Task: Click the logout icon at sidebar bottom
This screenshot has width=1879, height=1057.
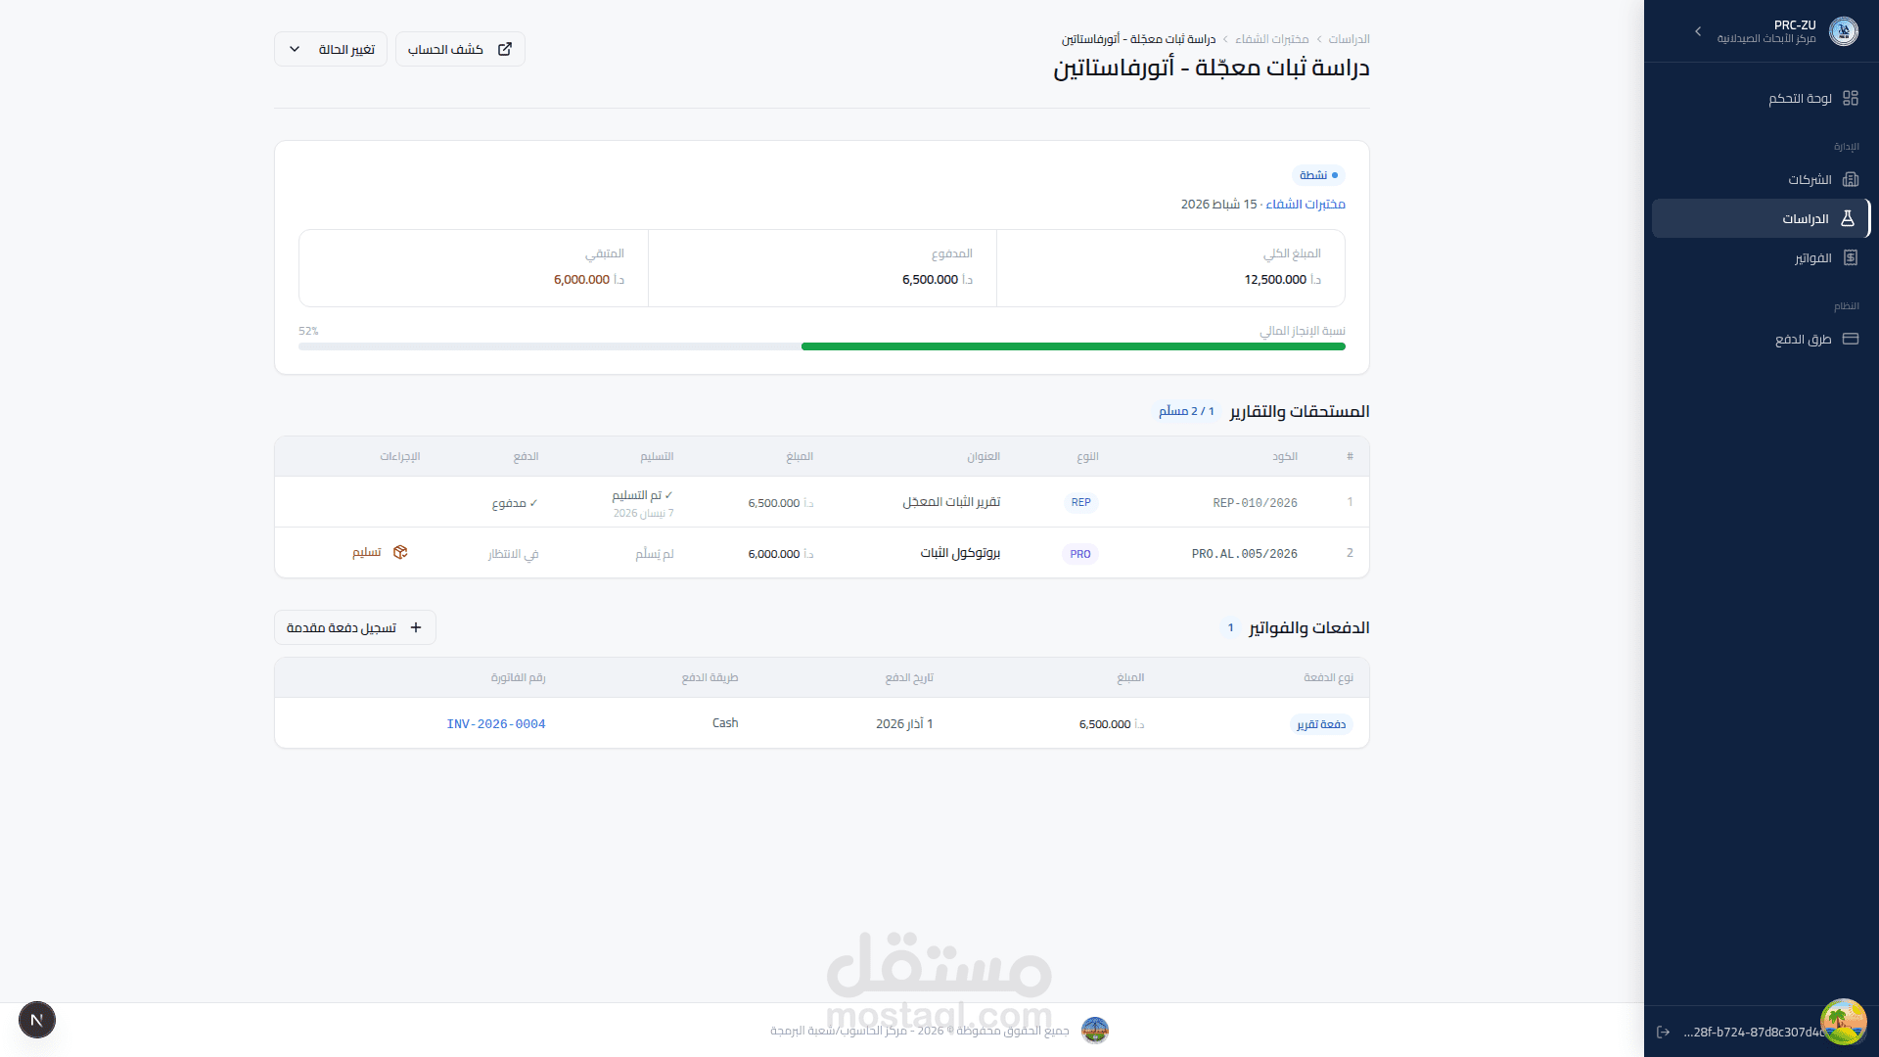Action: tap(1663, 1032)
